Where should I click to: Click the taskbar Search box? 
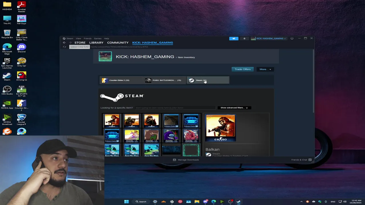click(x=141, y=202)
